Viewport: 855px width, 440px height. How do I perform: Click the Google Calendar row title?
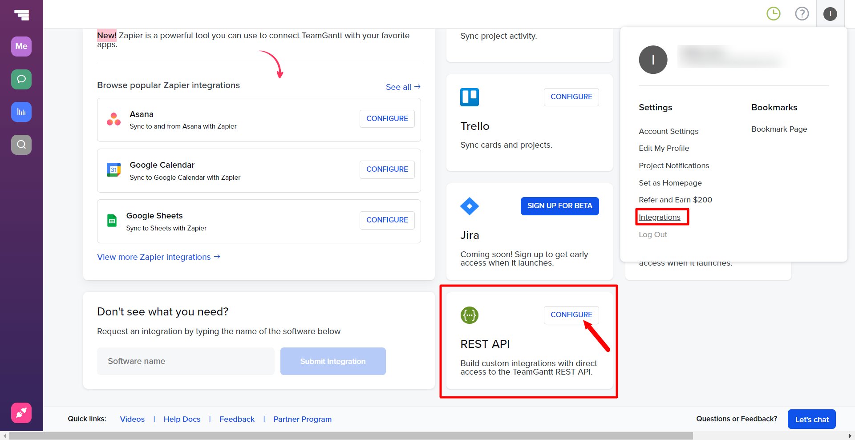(162, 165)
